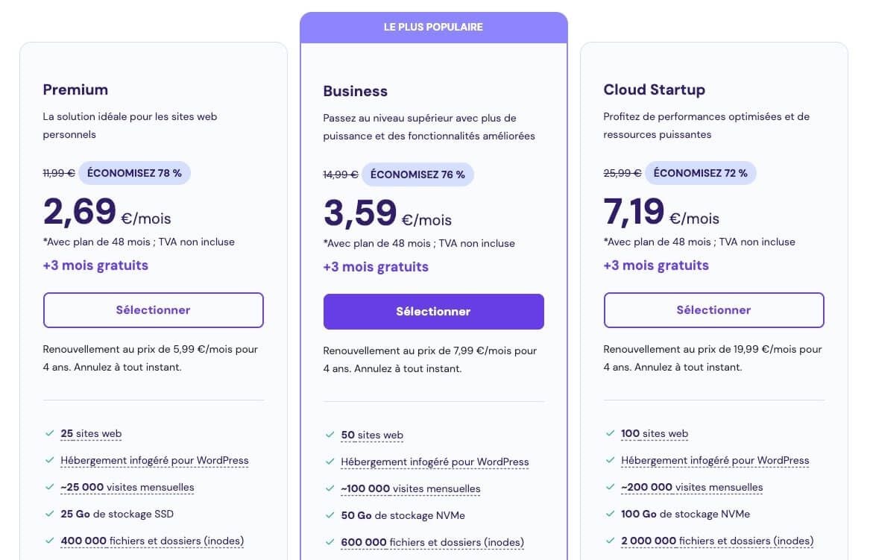Image resolution: width=870 pixels, height=560 pixels.
Task: Open the "25 sites web" tooltip link
Action: (x=91, y=433)
